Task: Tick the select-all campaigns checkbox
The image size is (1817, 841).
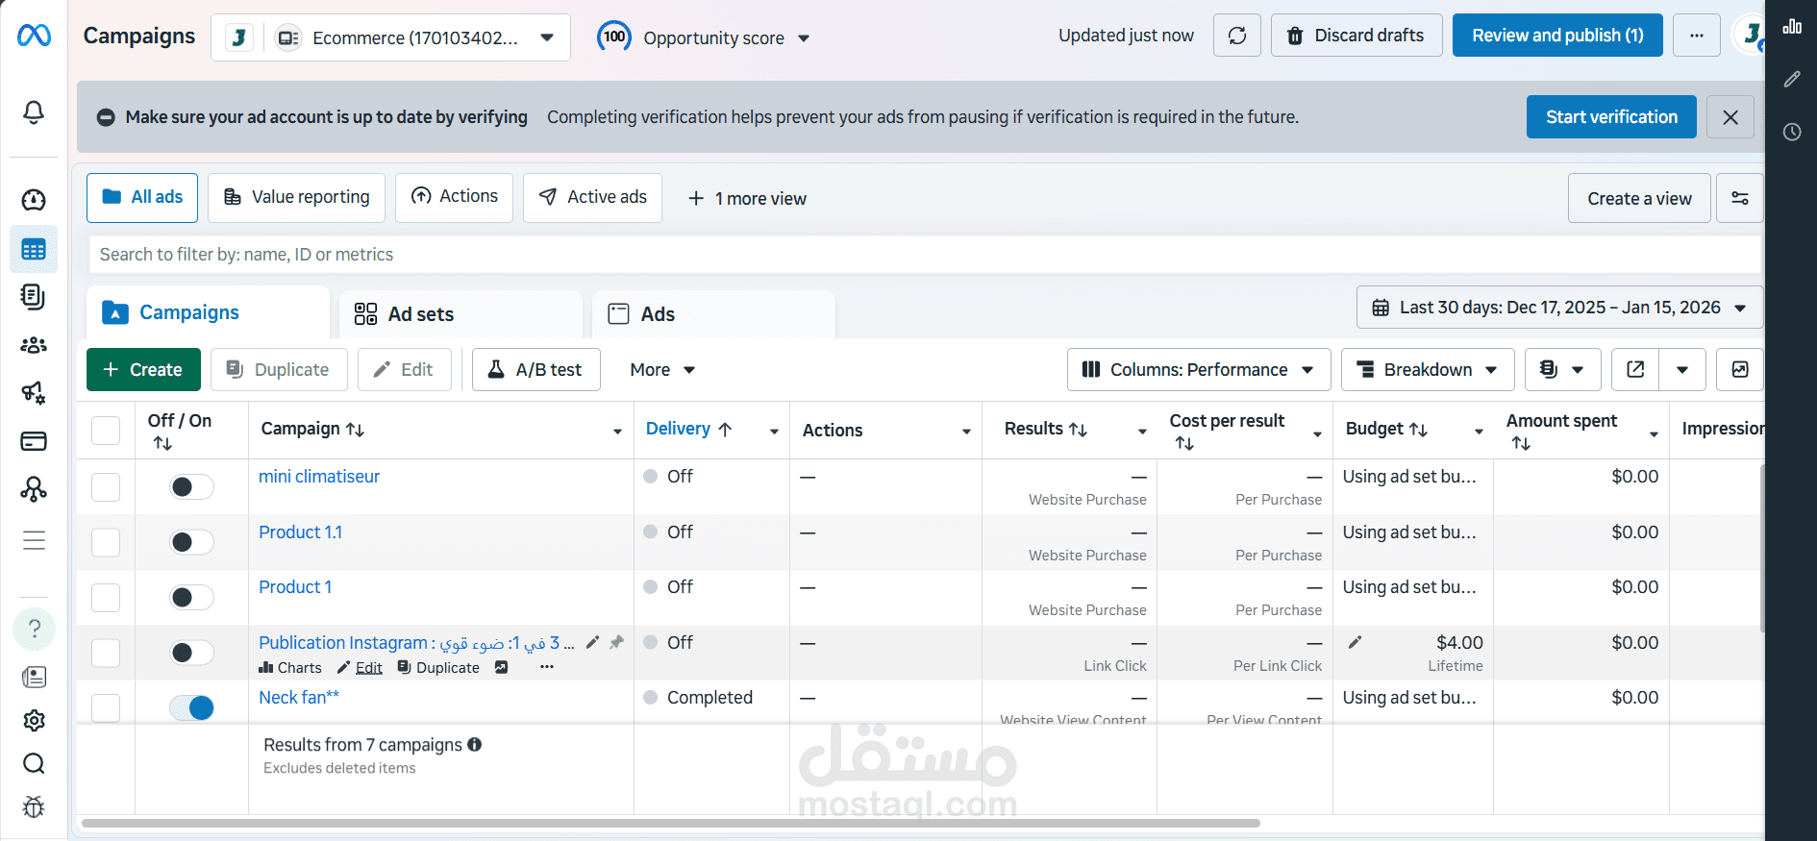Action: point(106,430)
